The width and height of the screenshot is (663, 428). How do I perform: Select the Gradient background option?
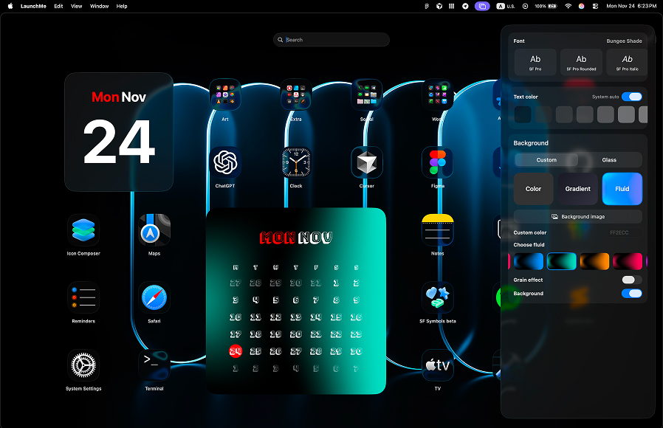coord(577,189)
